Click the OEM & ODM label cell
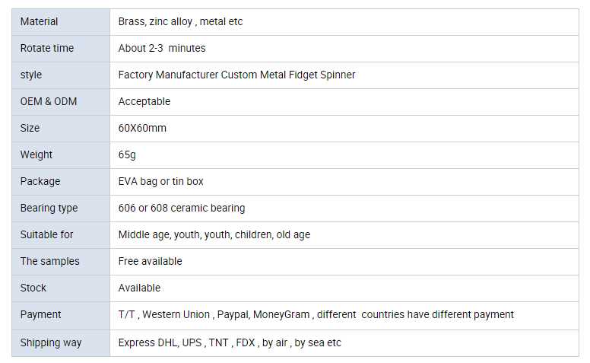The height and width of the screenshot is (363, 590). click(x=49, y=101)
